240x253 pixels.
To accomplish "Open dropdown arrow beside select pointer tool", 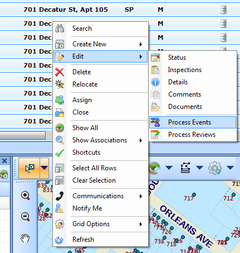I will pos(45,168).
